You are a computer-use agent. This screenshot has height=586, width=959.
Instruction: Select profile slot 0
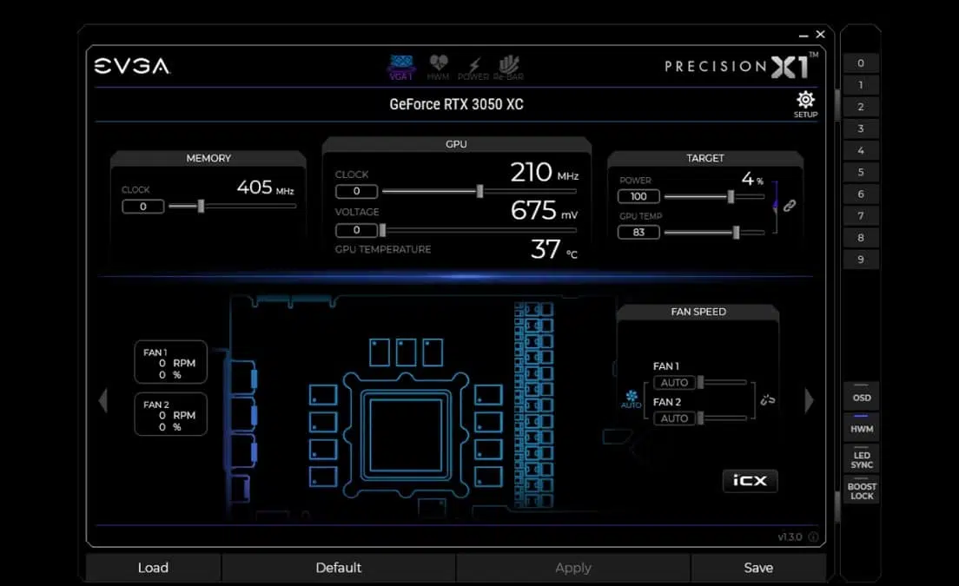pos(861,63)
